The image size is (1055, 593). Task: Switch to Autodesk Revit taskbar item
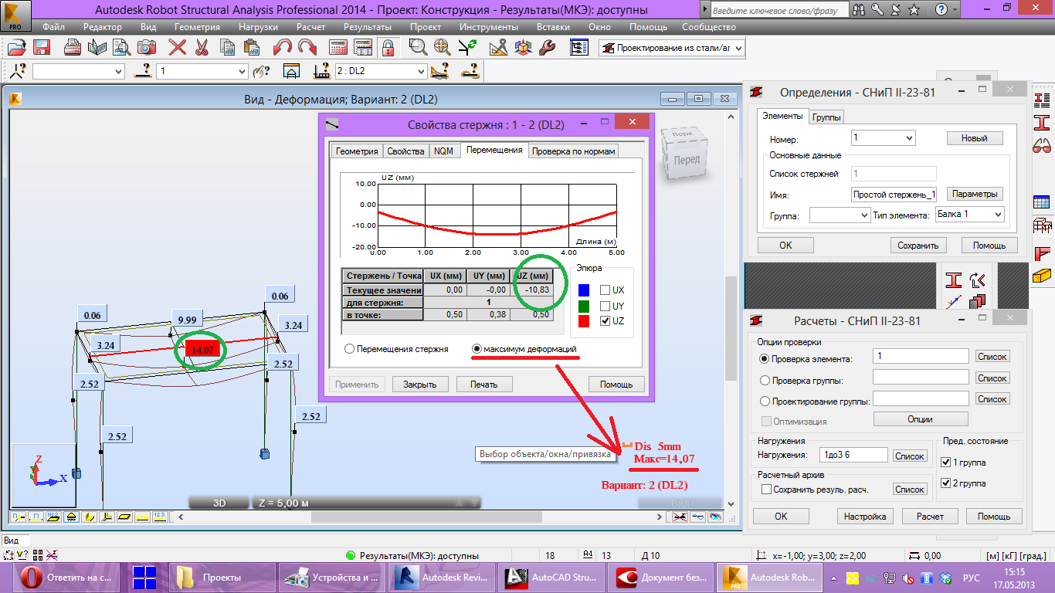[441, 577]
